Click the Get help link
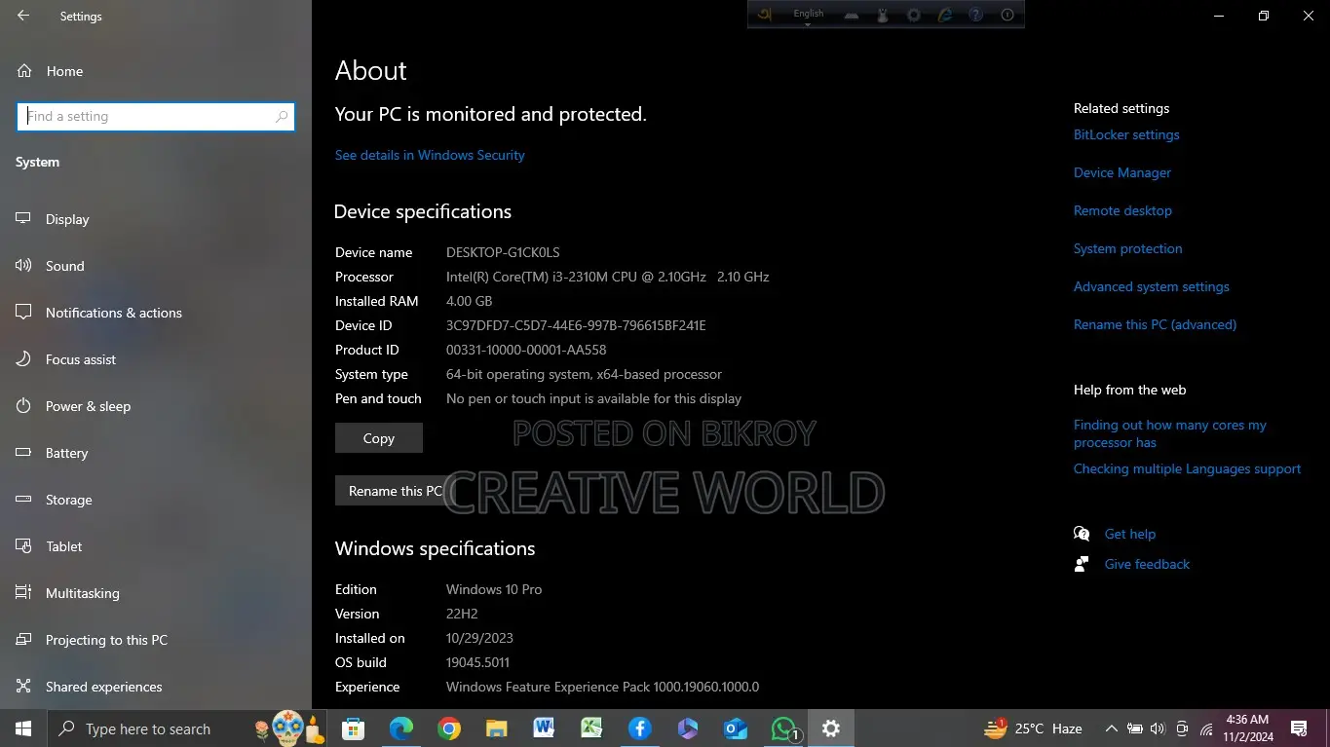The width and height of the screenshot is (1330, 747). (x=1130, y=534)
